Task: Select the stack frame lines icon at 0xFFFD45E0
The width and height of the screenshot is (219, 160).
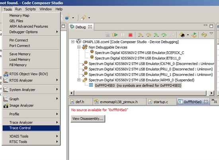Action: [91, 85]
